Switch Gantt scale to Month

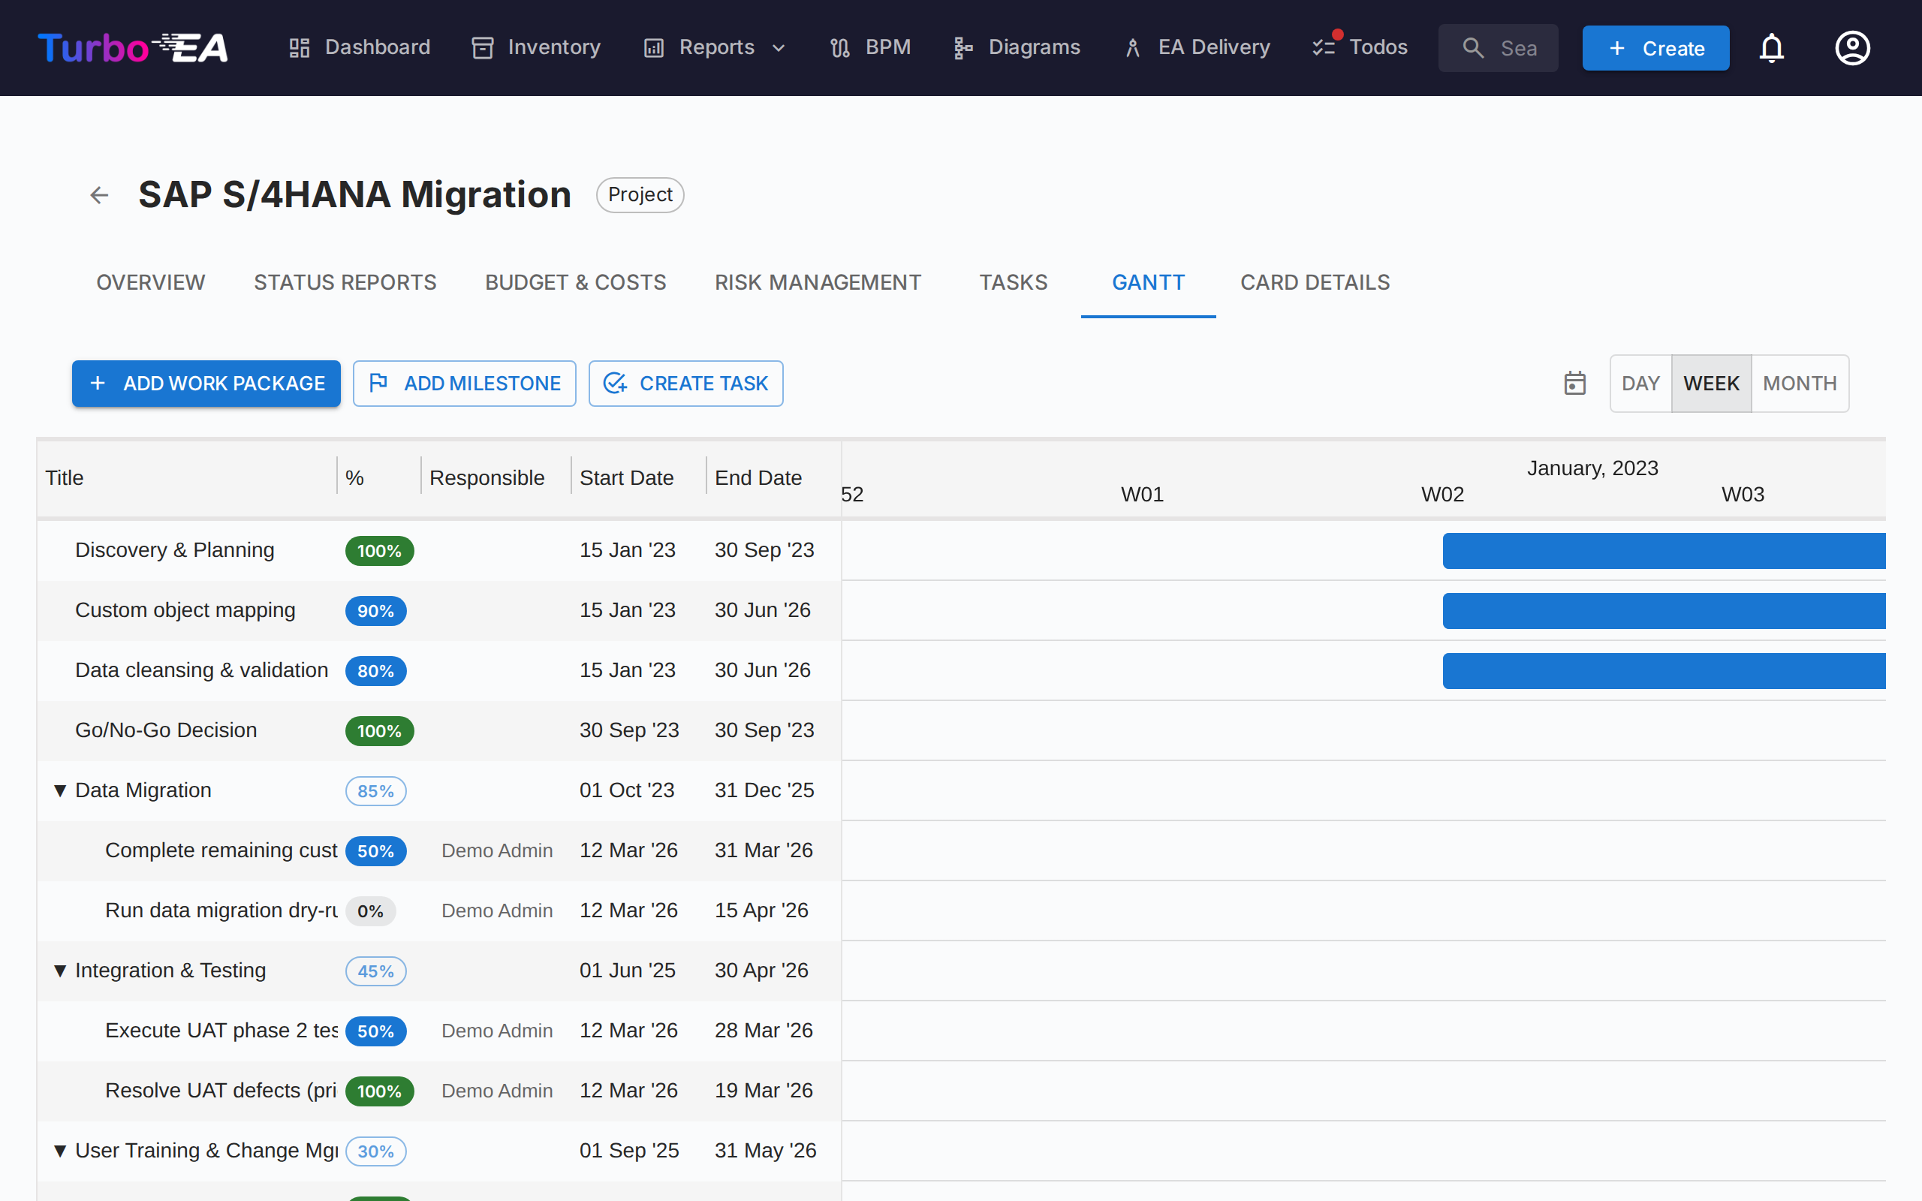click(1799, 384)
